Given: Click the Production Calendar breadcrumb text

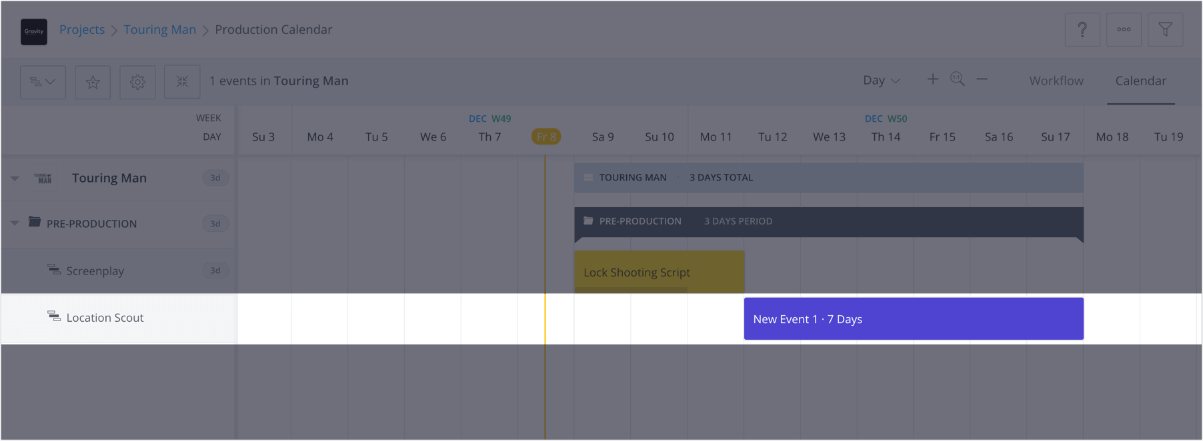Looking at the screenshot, I should [x=273, y=29].
